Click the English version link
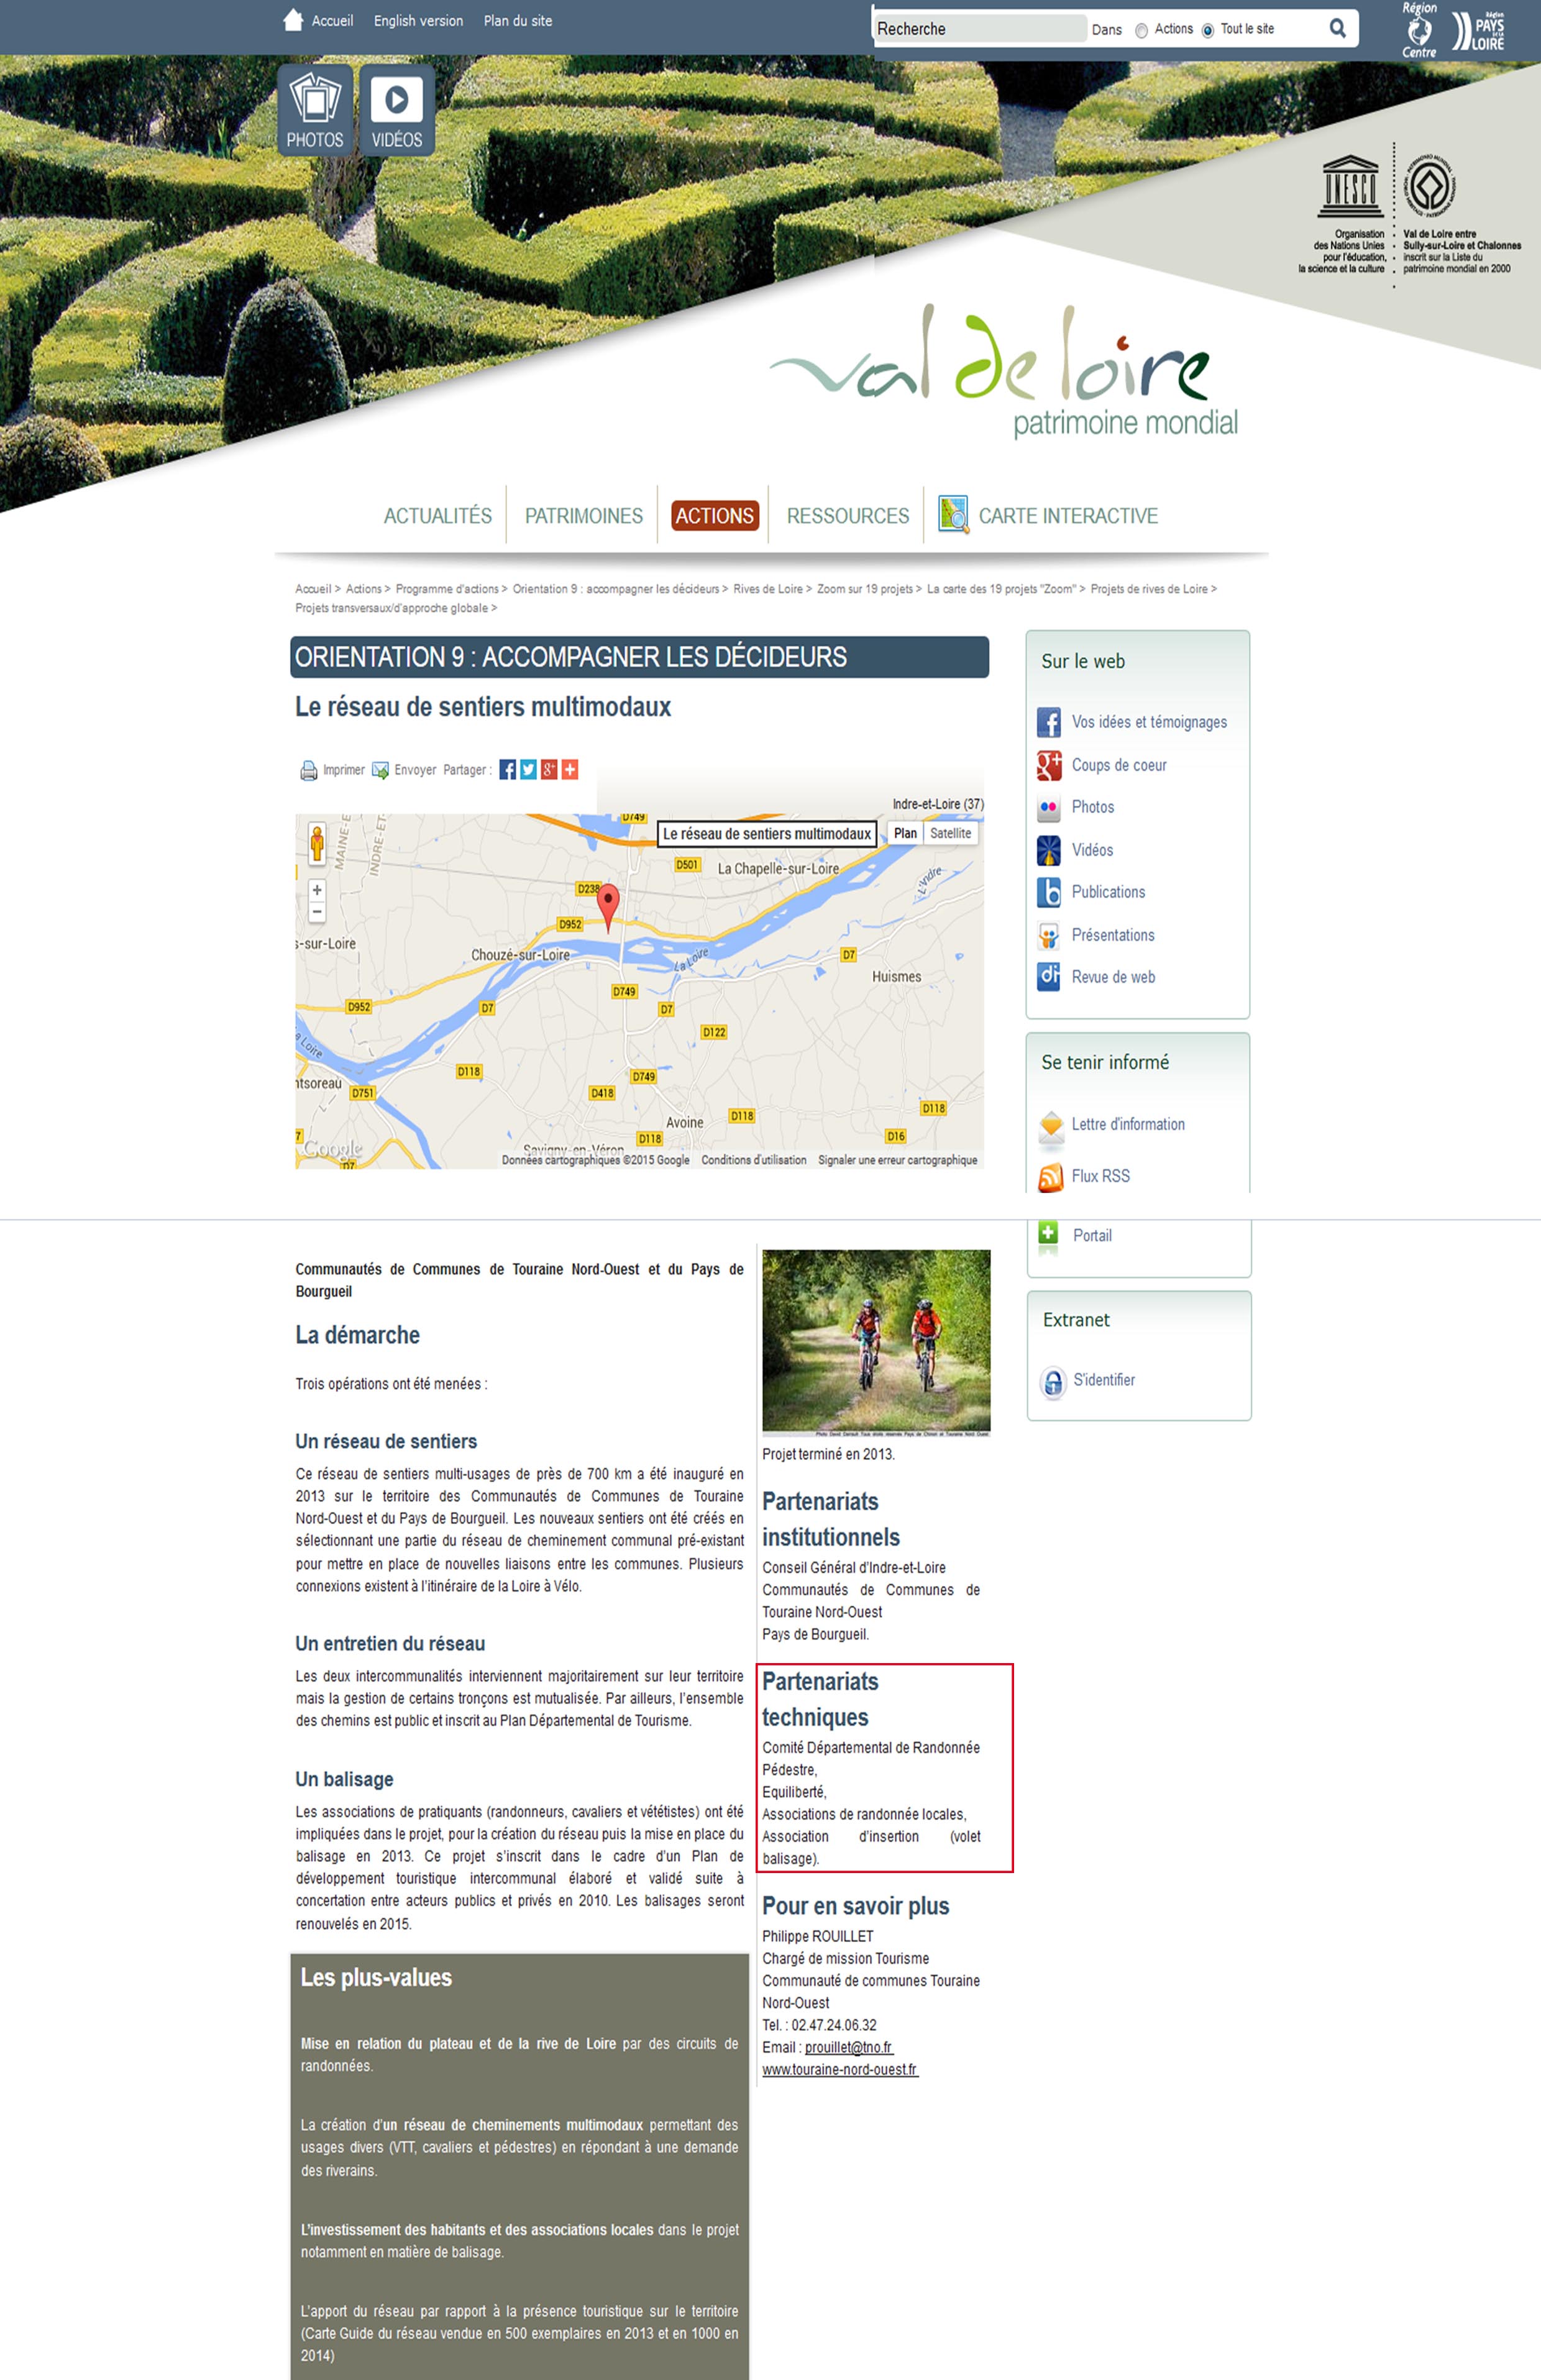Image resolution: width=1541 pixels, height=2380 pixels. click(418, 21)
